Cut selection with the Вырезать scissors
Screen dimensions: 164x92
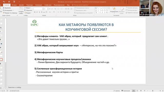click(7, 8)
